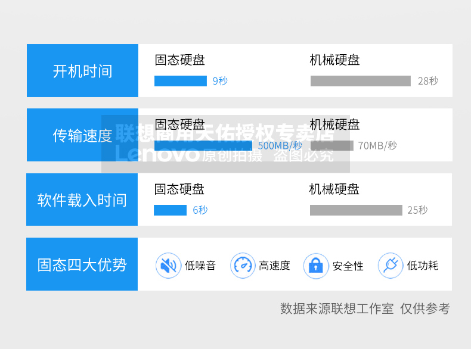
Task: Click the blue 9秒 boot time bar
Action: click(180, 81)
